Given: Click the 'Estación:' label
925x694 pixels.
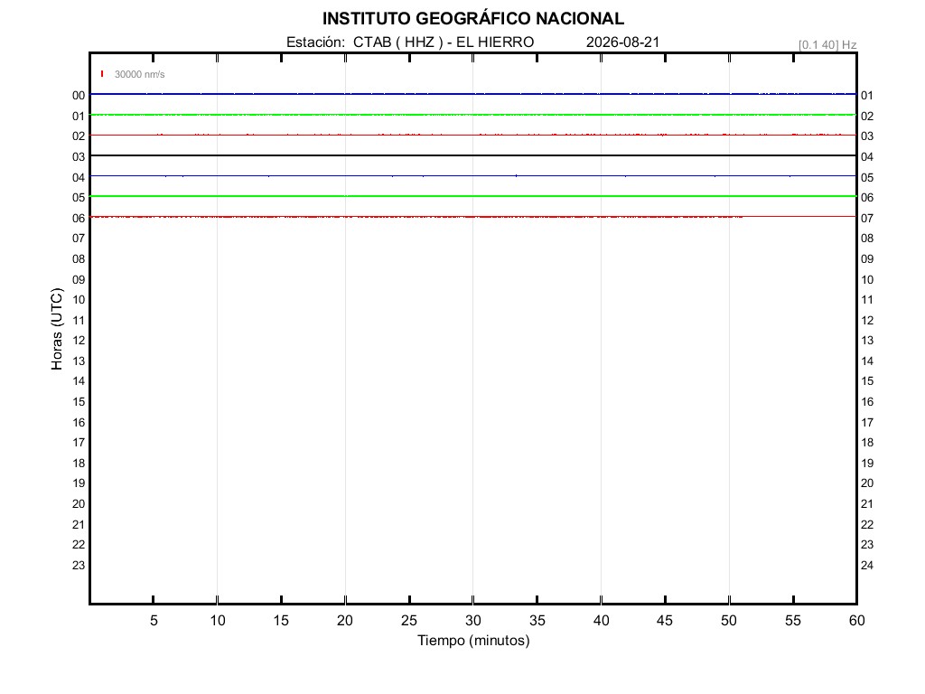Looking at the screenshot, I should (x=315, y=42).
